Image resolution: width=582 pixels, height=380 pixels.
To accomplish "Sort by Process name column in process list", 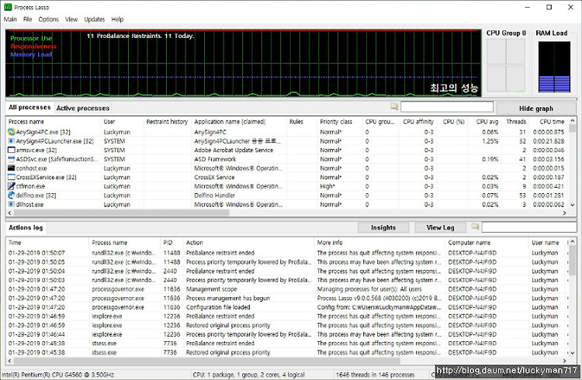I will click(x=54, y=122).
